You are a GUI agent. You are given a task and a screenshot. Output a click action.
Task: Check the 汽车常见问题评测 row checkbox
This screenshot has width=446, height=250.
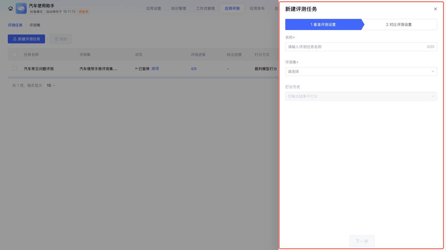[14, 68]
